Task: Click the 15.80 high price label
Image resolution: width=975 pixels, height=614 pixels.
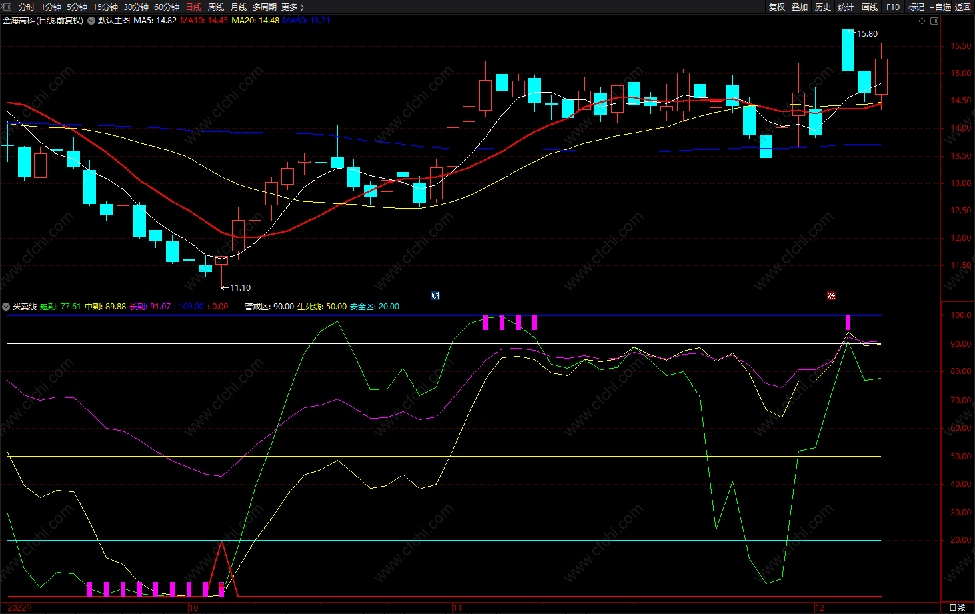Action: [867, 34]
